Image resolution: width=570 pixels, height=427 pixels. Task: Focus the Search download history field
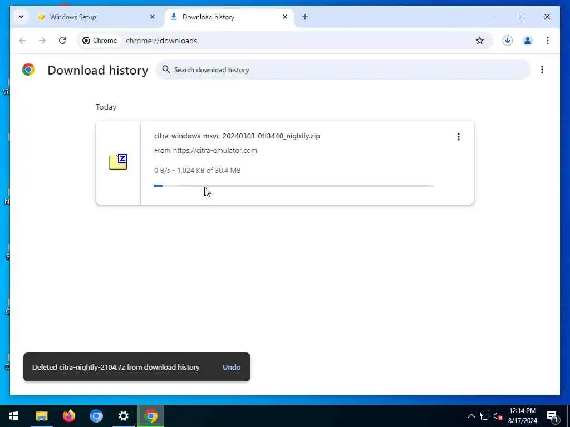(x=343, y=69)
